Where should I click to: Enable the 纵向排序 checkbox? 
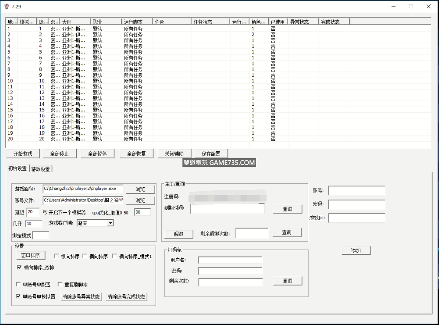[57, 256]
